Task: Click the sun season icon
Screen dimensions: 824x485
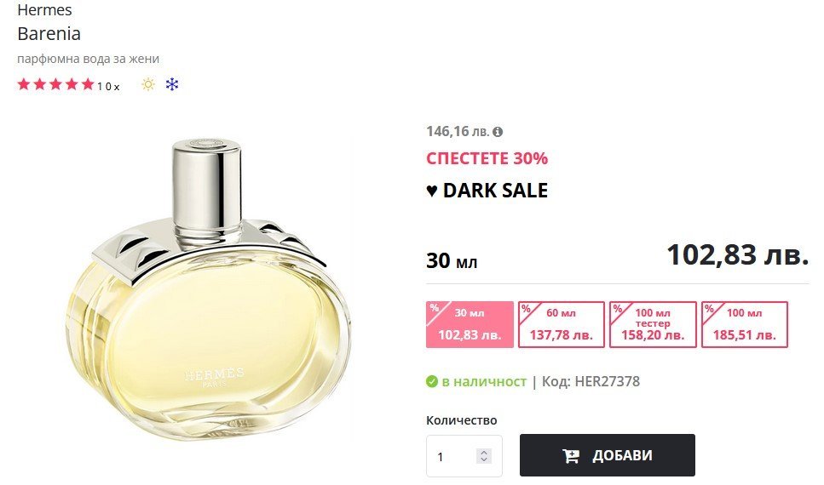Action: (148, 84)
